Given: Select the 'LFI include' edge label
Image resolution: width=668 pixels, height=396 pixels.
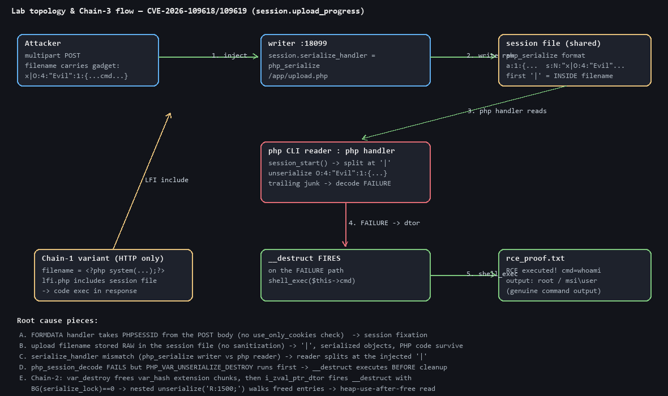Looking at the screenshot, I should click(x=166, y=180).
